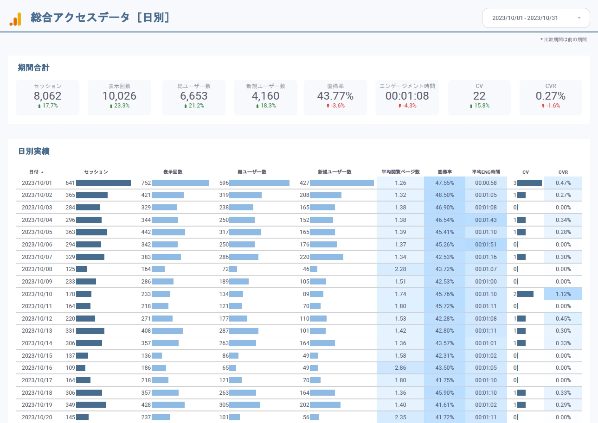
Task: Select the 1.12% CVR cell for 2023/10/10
Action: pyautogui.click(x=563, y=294)
